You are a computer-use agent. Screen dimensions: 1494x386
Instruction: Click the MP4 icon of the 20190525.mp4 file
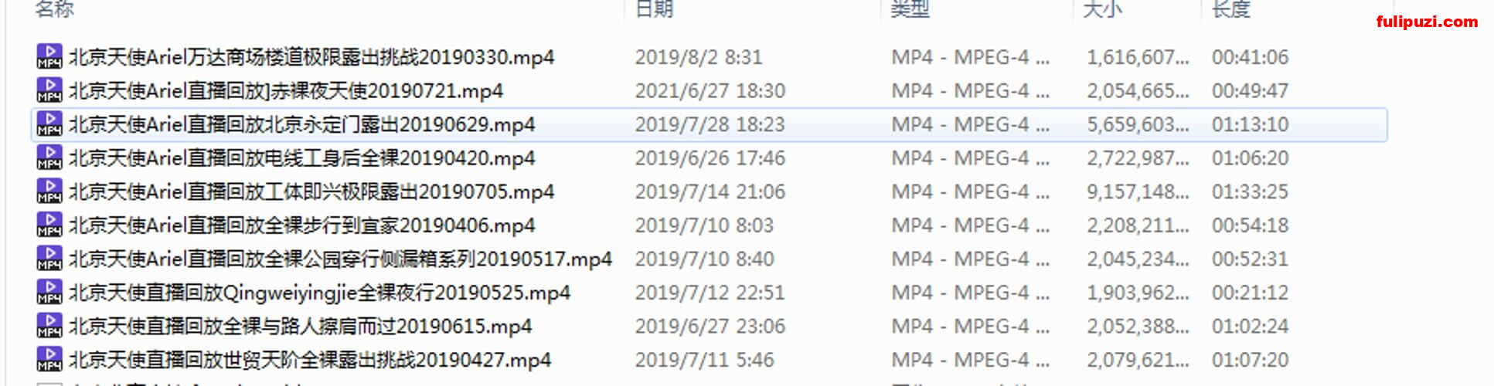click(49, 292)
